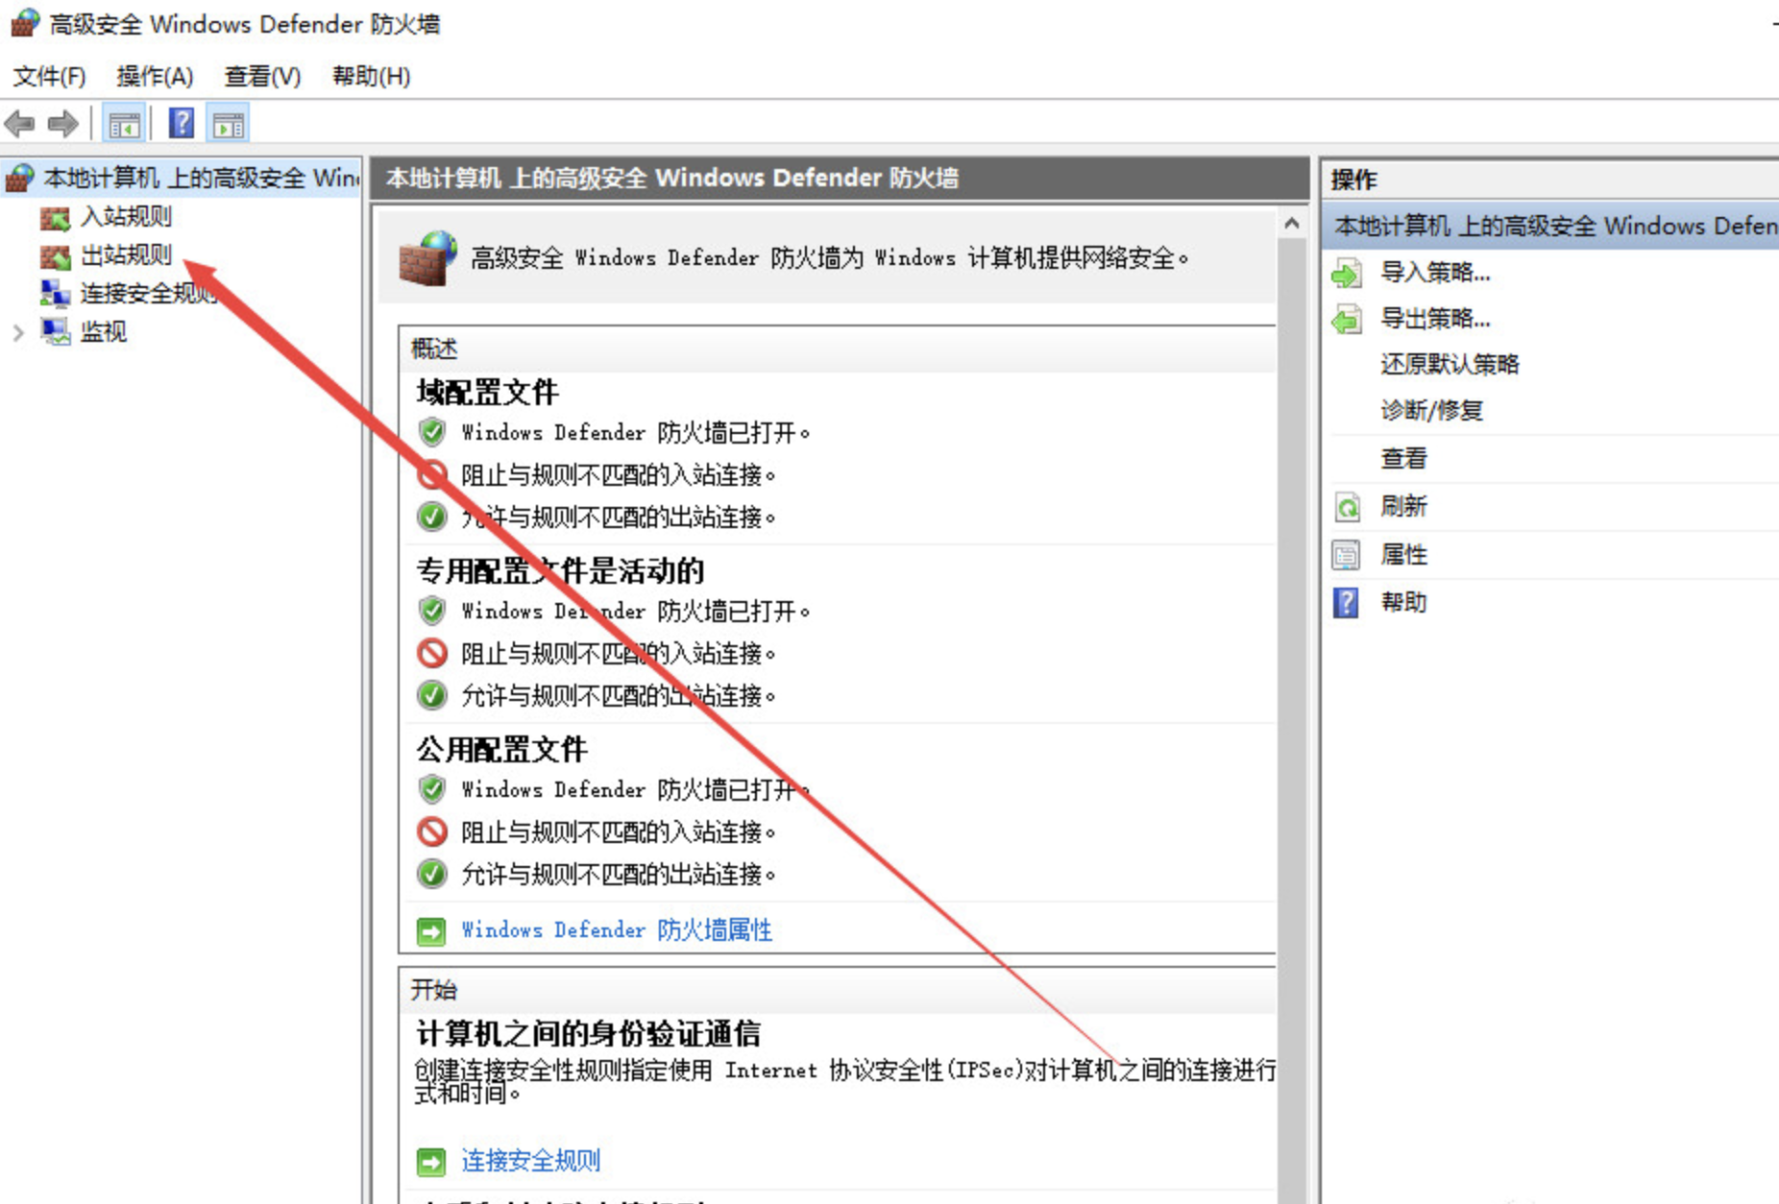
Task: Expand the 监视 node chevron
Action: click(x=18, y=332)
